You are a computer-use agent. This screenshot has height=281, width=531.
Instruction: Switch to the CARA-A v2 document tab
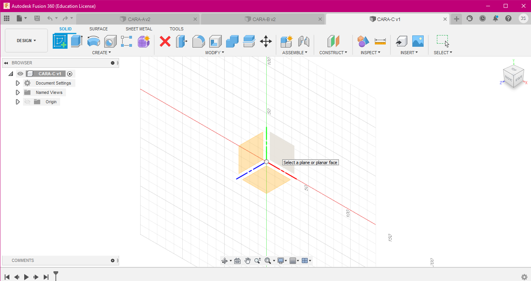138,19
